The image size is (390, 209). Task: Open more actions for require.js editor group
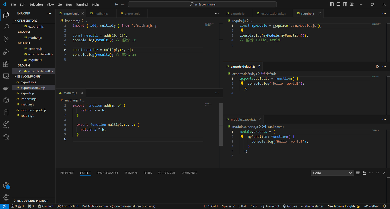[384, 13]
